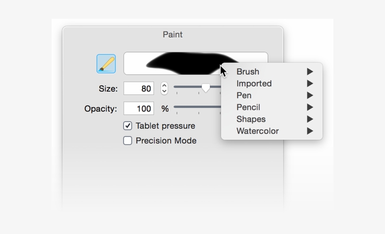Expand the arrow next to Brush
Screen dimensions: 385x234
pyautogui.click(x=310, y=72)
